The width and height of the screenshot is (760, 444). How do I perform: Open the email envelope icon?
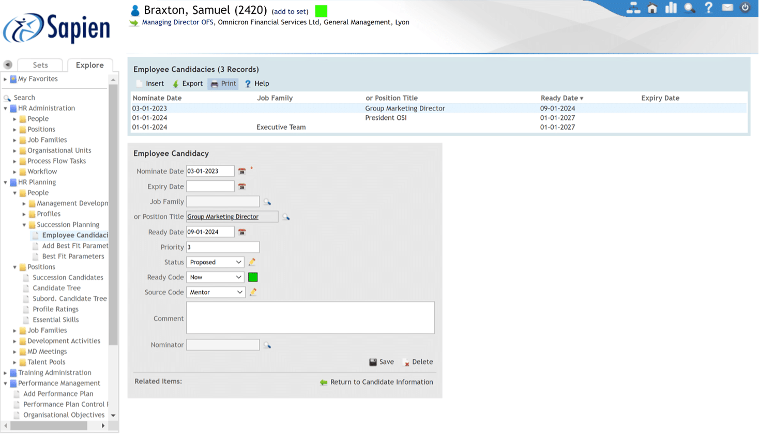tap(727, 8)
